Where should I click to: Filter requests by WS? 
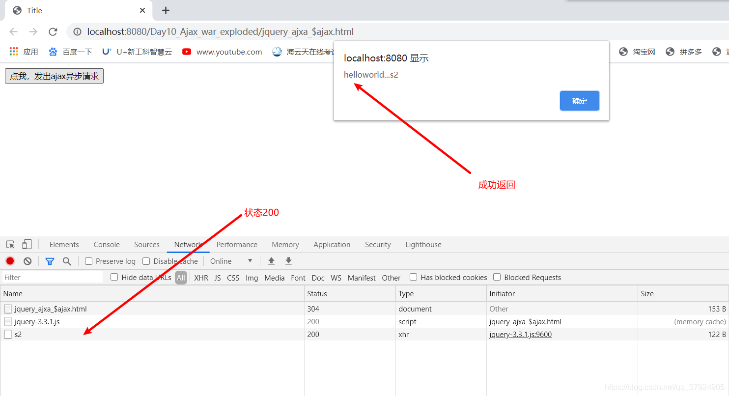click(x=336, y=278)
